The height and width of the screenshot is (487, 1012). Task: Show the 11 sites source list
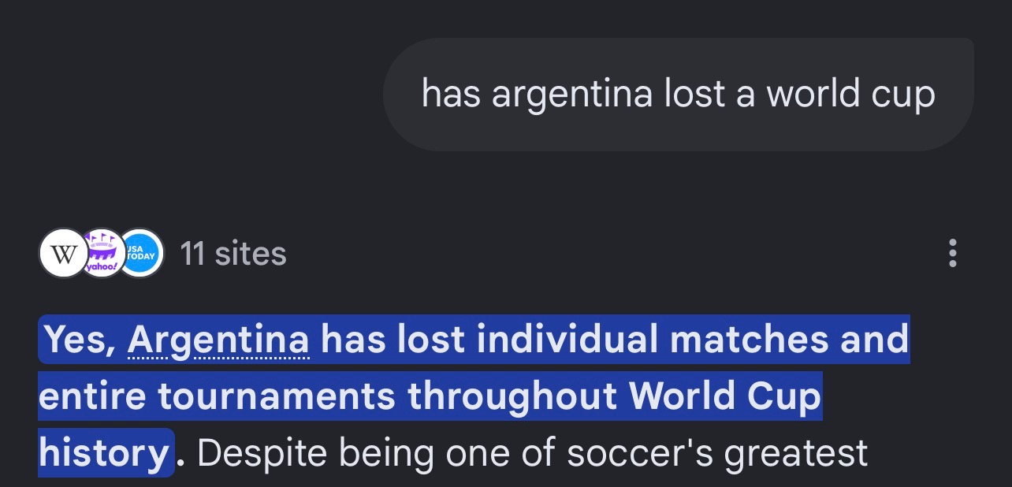click(233, 254)
